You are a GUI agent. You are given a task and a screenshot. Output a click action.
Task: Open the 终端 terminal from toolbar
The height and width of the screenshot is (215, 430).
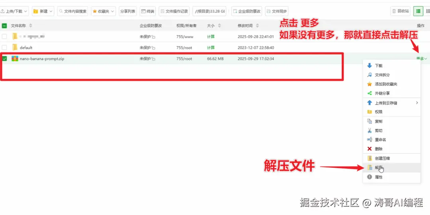coord(148,11)
